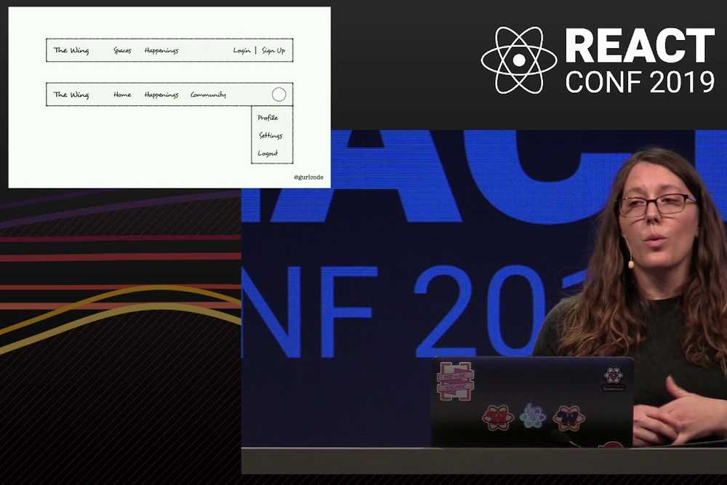Click Sign Up link in wireframe navbar

[273, 50]
